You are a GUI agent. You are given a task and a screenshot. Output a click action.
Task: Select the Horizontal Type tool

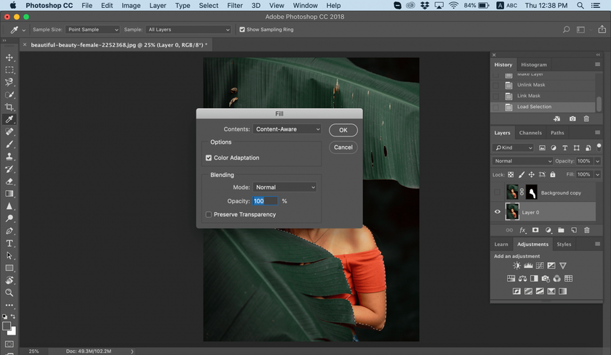click(x=9, y=243)
